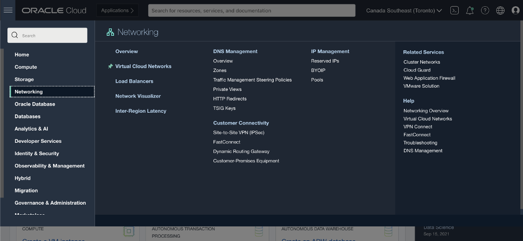The width and height of the screenshot is (523, 241).
Task: View announcements bell icon
Action: tap(469, 10)
